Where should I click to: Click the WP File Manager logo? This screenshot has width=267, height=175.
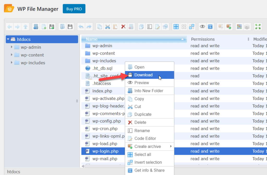pyautogui.click(x=9, y=8)
